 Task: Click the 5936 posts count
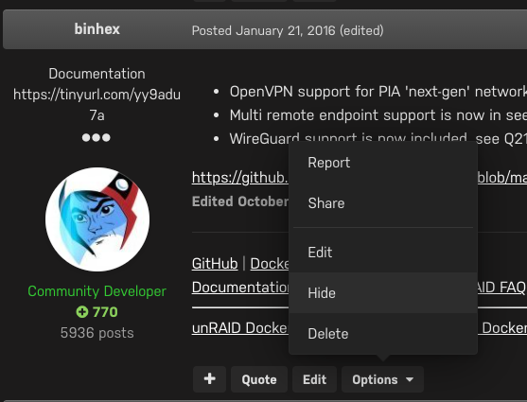pyautogui.click(x=97, y=333)
